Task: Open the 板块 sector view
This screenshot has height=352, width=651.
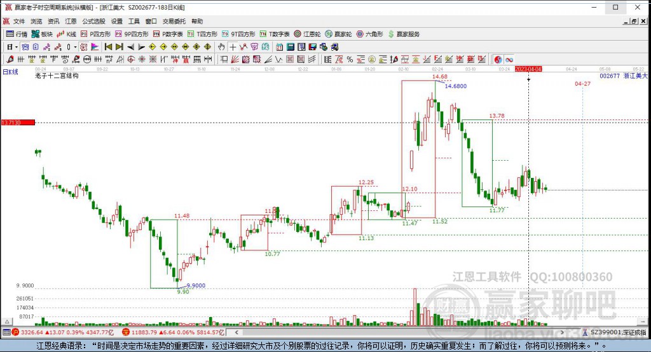Action: click(x=42, y=34)
